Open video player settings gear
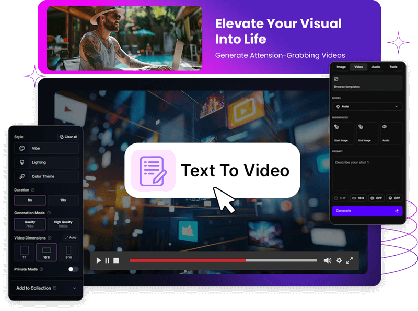 pos(339,260)
